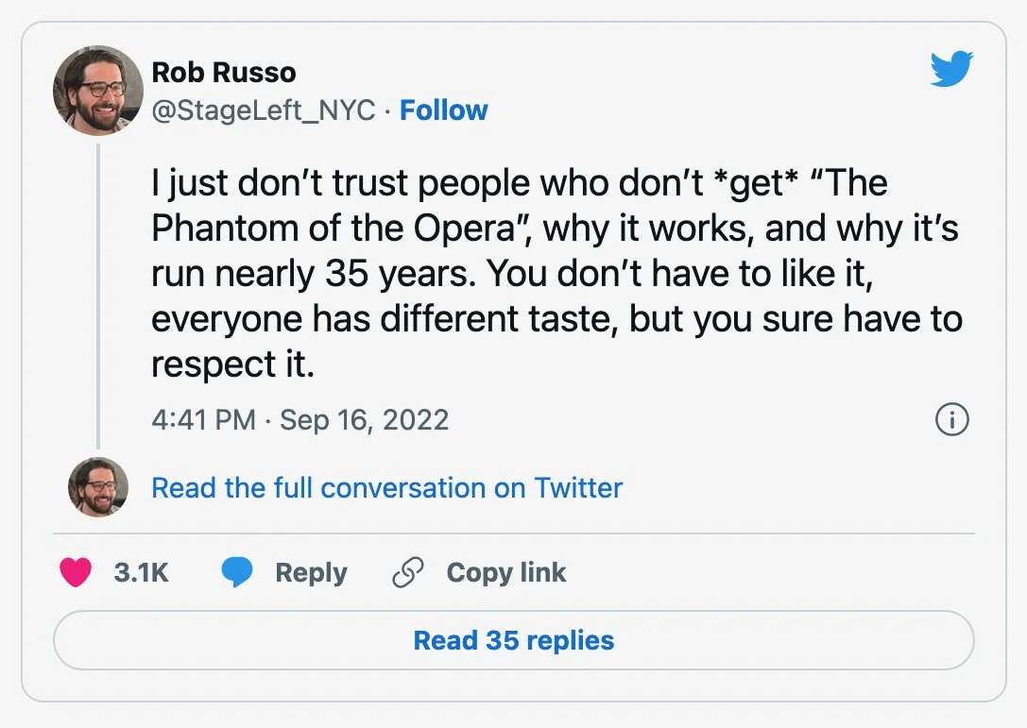Click the 3.1K likes count
The height and width of the screenshot is (728, 1027).
click(x=141, y=572)
